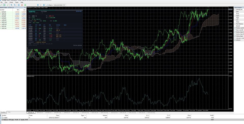The height and width of the screenshot is (124, 244).
Task: Zoom out on the chart
Action: coord(15,5)
